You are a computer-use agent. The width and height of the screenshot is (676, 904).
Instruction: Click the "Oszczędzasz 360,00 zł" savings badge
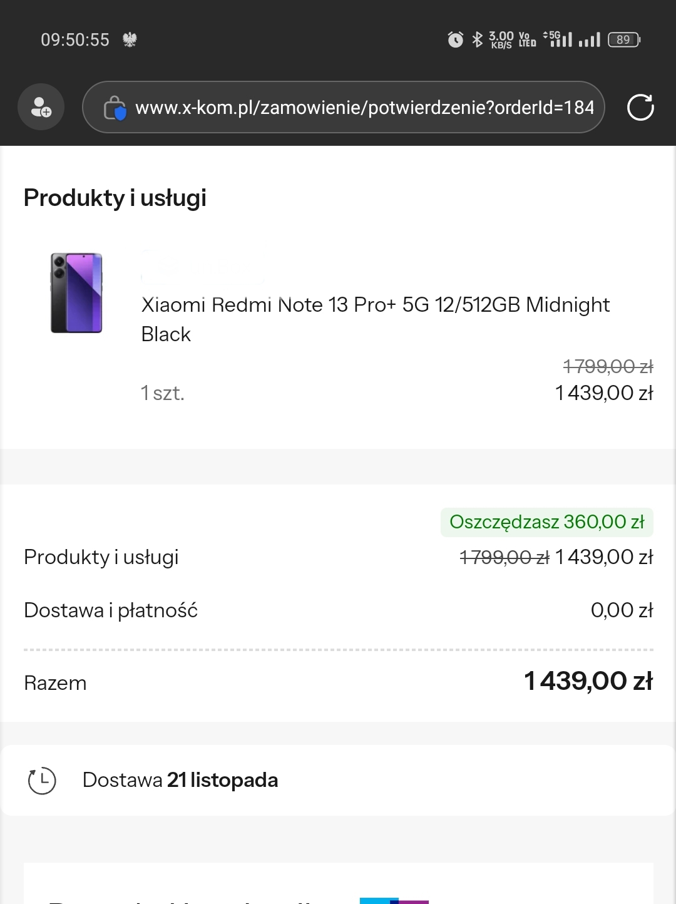point(546,522)
